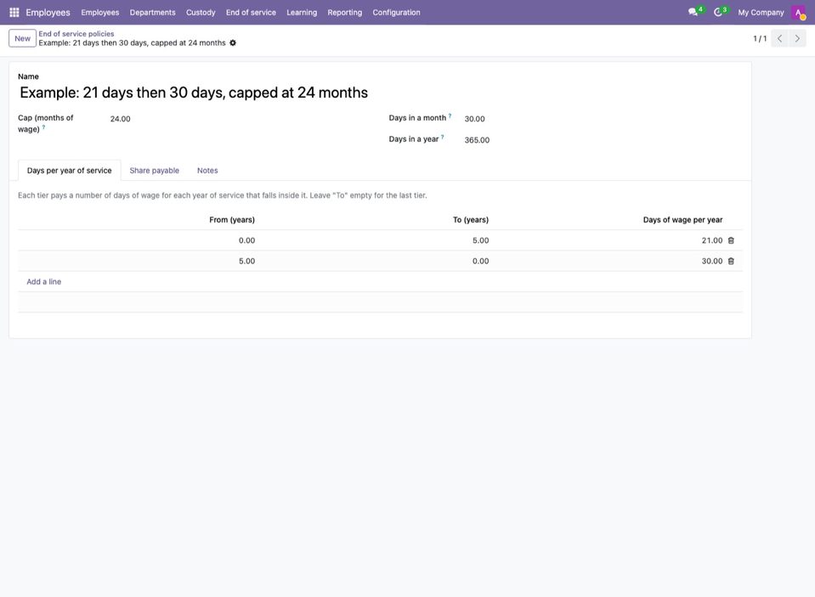
Task: Open the End of service menu
Action: pyautogui.click(x=251, y=13)
